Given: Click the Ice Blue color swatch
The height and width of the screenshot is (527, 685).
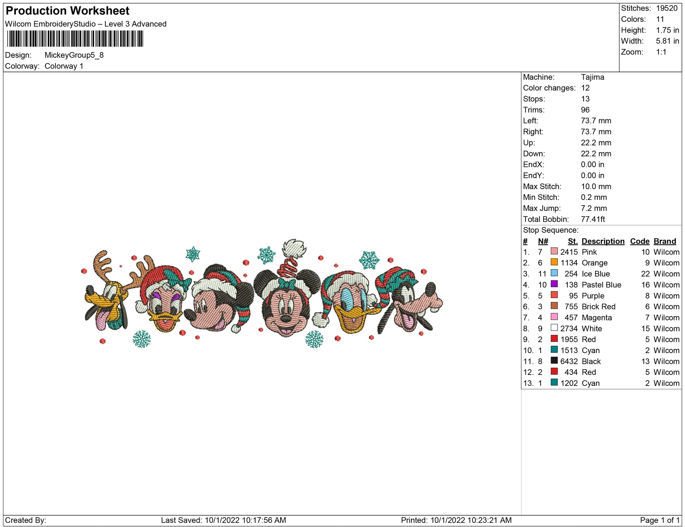Looking at the screenshot, I should (x=554, y=273).
